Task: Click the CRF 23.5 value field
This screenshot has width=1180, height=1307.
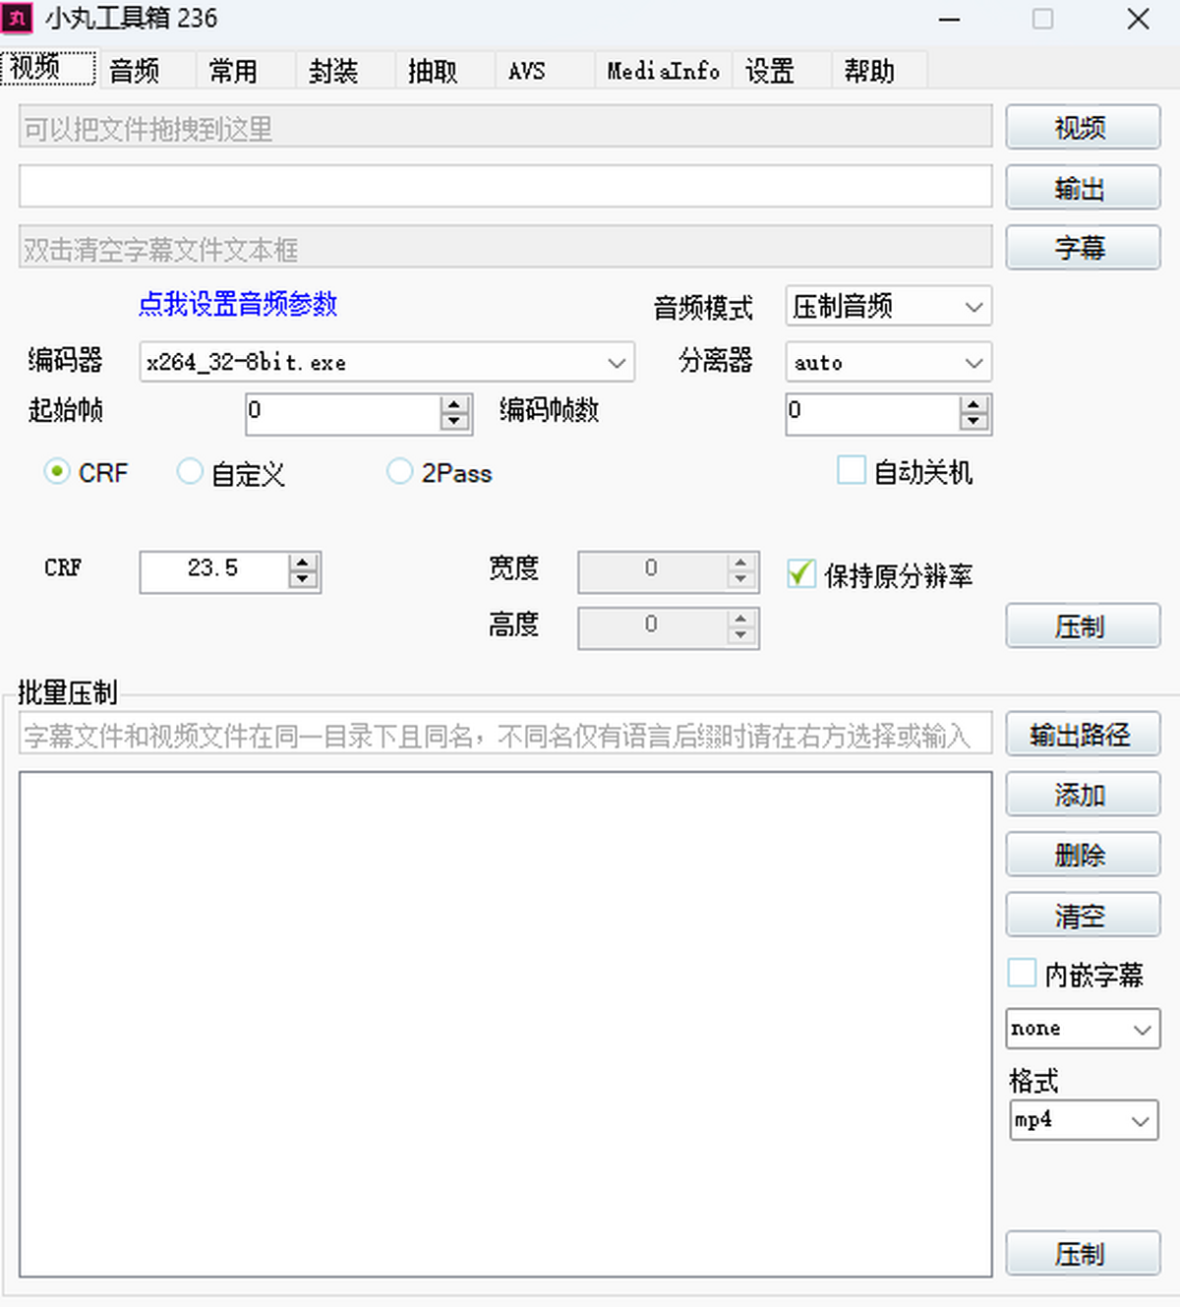Action: [x=214, y=571]
